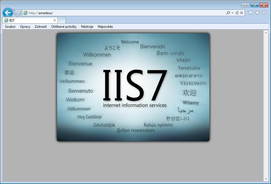Screen dimensions: 271x184
Task: Go back with the blue back arrow
Action: tap(8, 12)
